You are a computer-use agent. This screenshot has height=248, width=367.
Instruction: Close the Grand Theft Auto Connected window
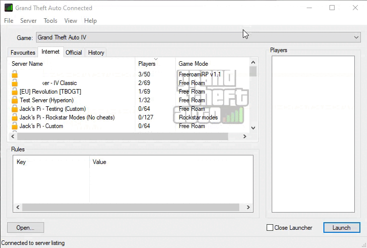pyautogui.click(x=355, y=8)
